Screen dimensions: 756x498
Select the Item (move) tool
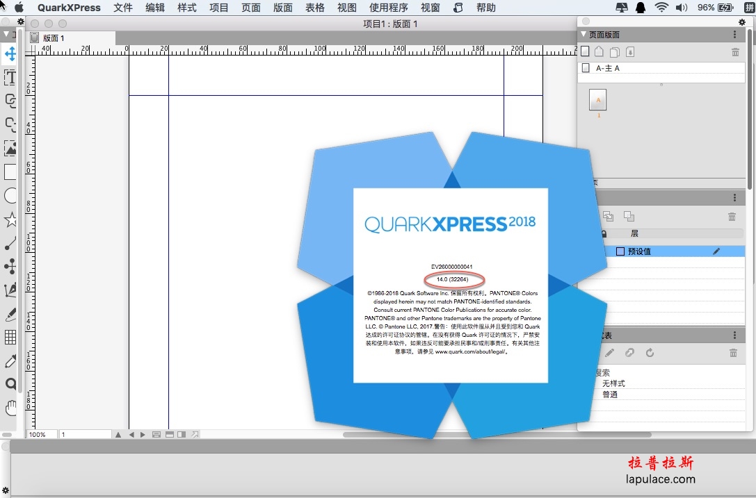(10, 53)
